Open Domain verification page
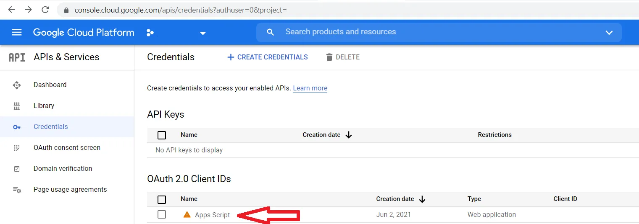The height and width of the screenshot is (224, 639). click(x=63, y=168)
